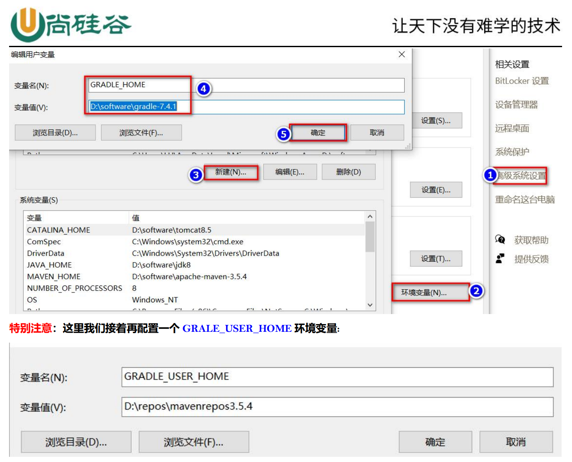Image resolution: width=572 pixels, height=462 pixels.
Task: Cancel with 取消 in the GRADLE_USER_HOME dialog
Action: (x=516, y=442)
